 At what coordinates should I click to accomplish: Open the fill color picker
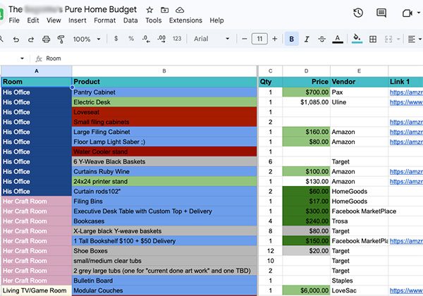point(357,39)
